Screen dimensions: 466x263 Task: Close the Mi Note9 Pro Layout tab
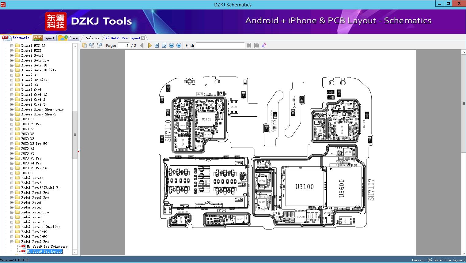(x=143, y=38)
